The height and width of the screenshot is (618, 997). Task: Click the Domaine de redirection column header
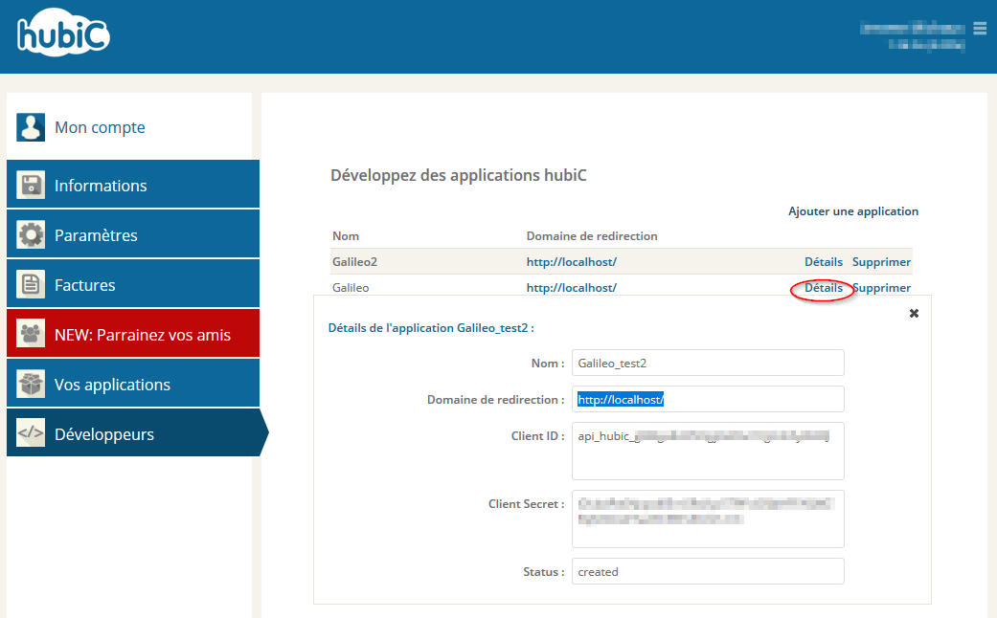592,236
